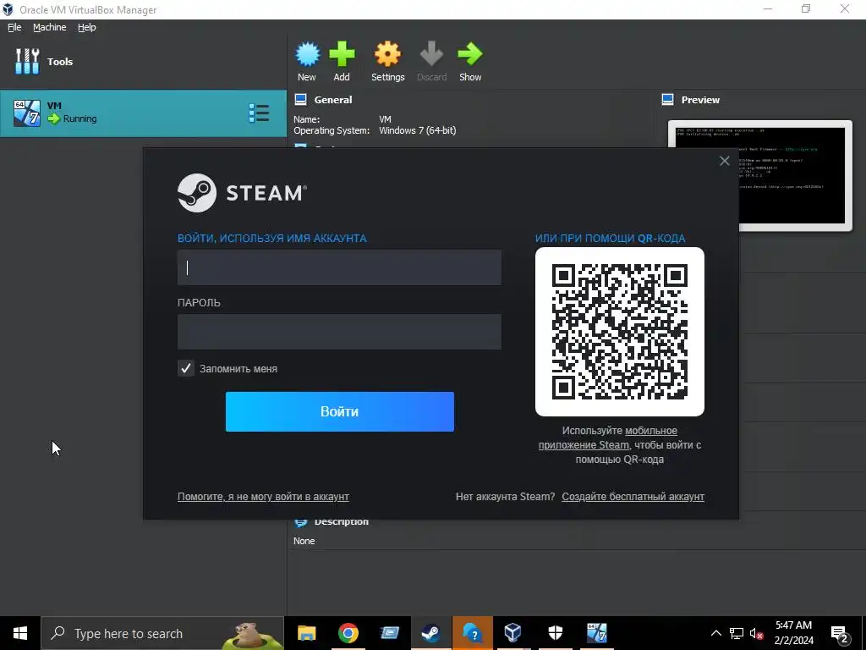The height and width of the screenshot is (650, 866).
Task: Close the Steam login dialog
Action: click(x=725, y=161)
